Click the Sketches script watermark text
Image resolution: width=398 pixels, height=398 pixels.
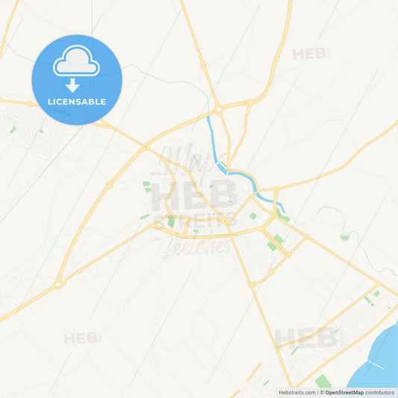[x=194, y=247]
